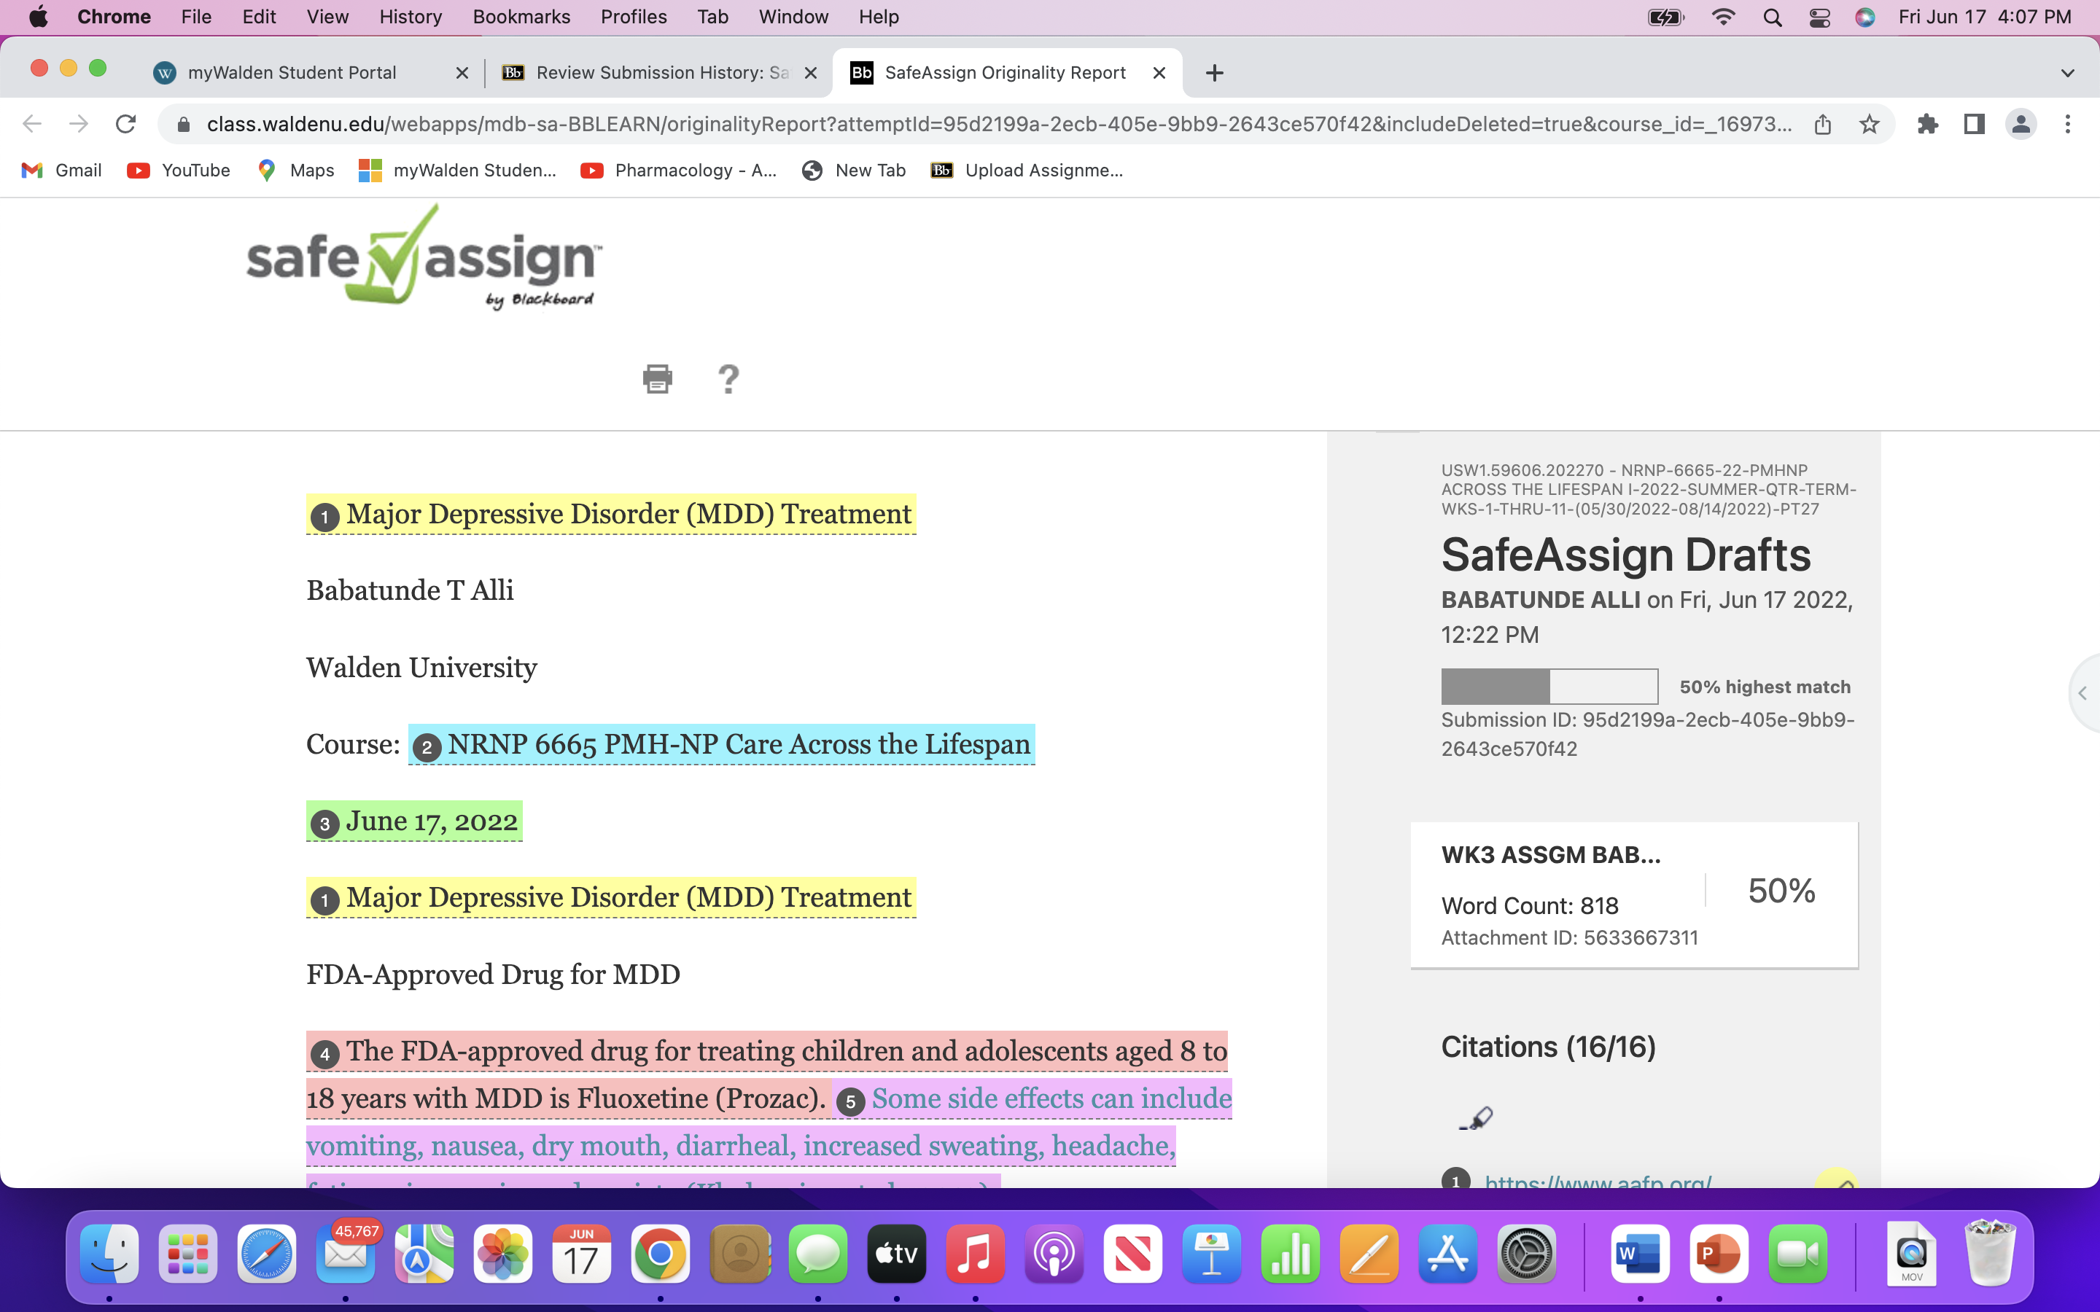Click the address bar URL
The image size is (2100, 1312).
[999, 124]
